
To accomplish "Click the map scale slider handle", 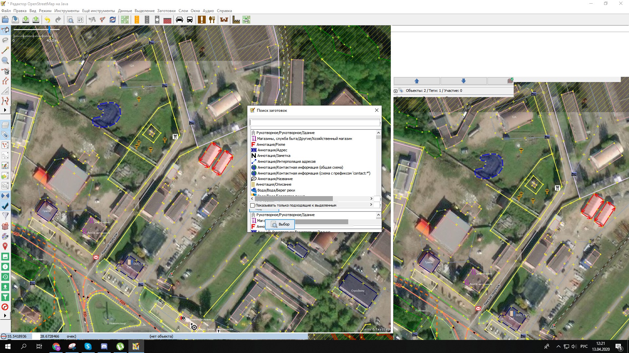I will coord(49,30).
